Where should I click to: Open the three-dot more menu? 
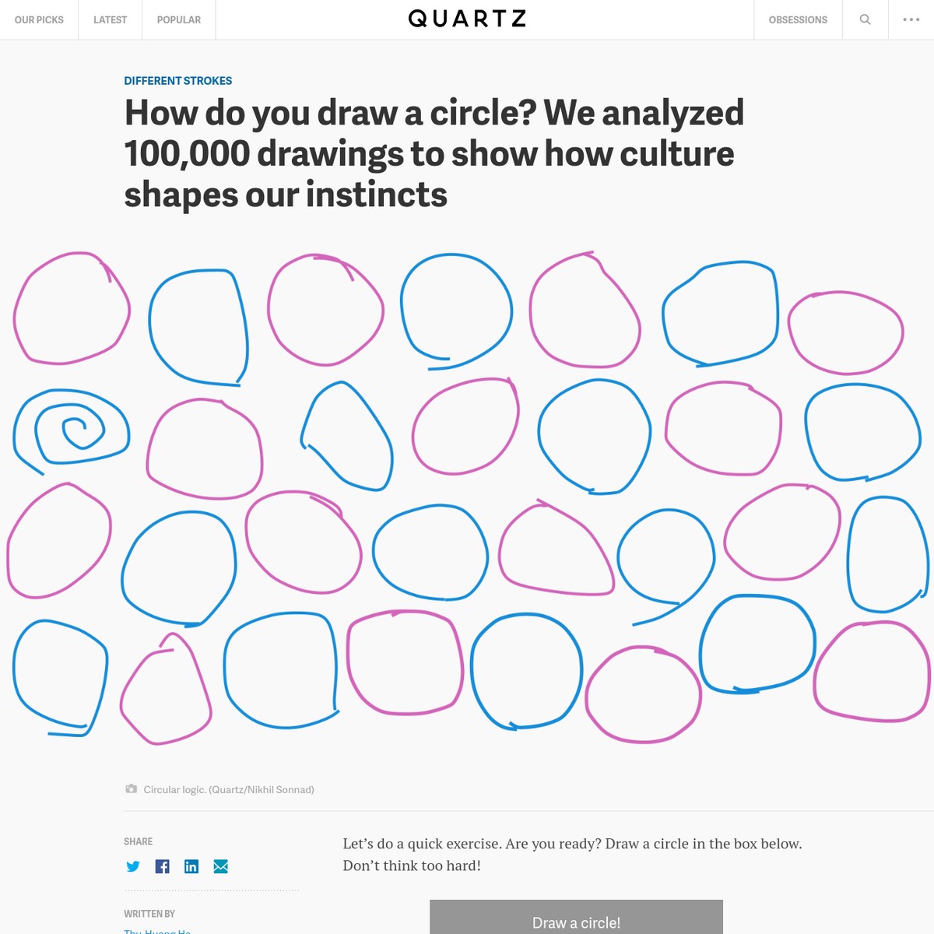[911, 19]
